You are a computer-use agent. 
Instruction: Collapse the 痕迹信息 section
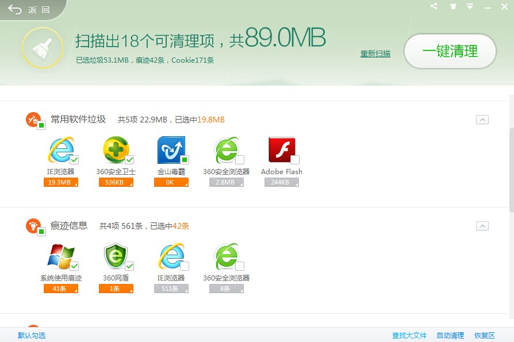coord(482,226)
